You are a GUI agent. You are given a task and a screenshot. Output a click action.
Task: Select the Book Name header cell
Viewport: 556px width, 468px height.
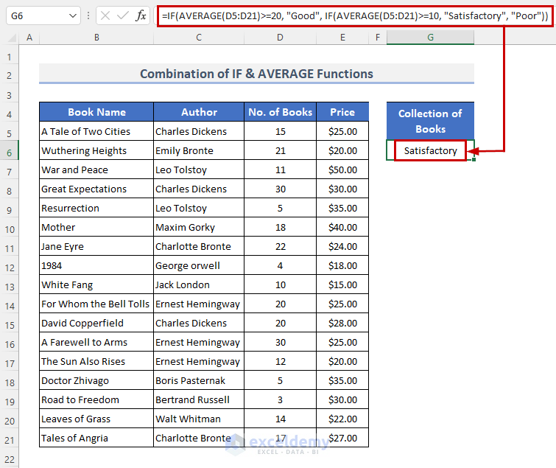click(x=96, y=112)
